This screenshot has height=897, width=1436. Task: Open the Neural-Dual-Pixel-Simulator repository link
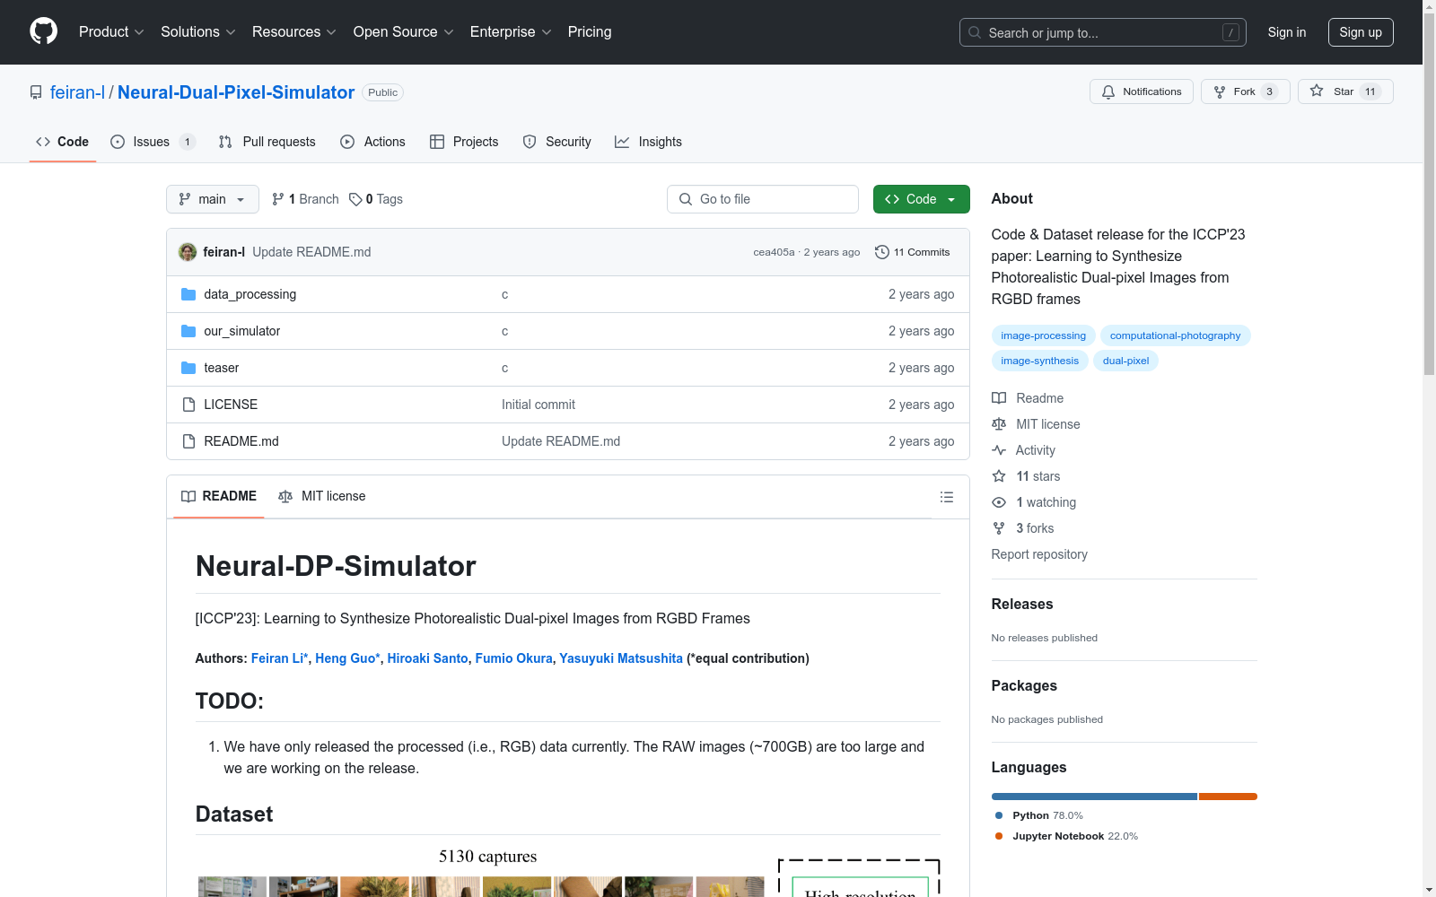tap(236, 92)
